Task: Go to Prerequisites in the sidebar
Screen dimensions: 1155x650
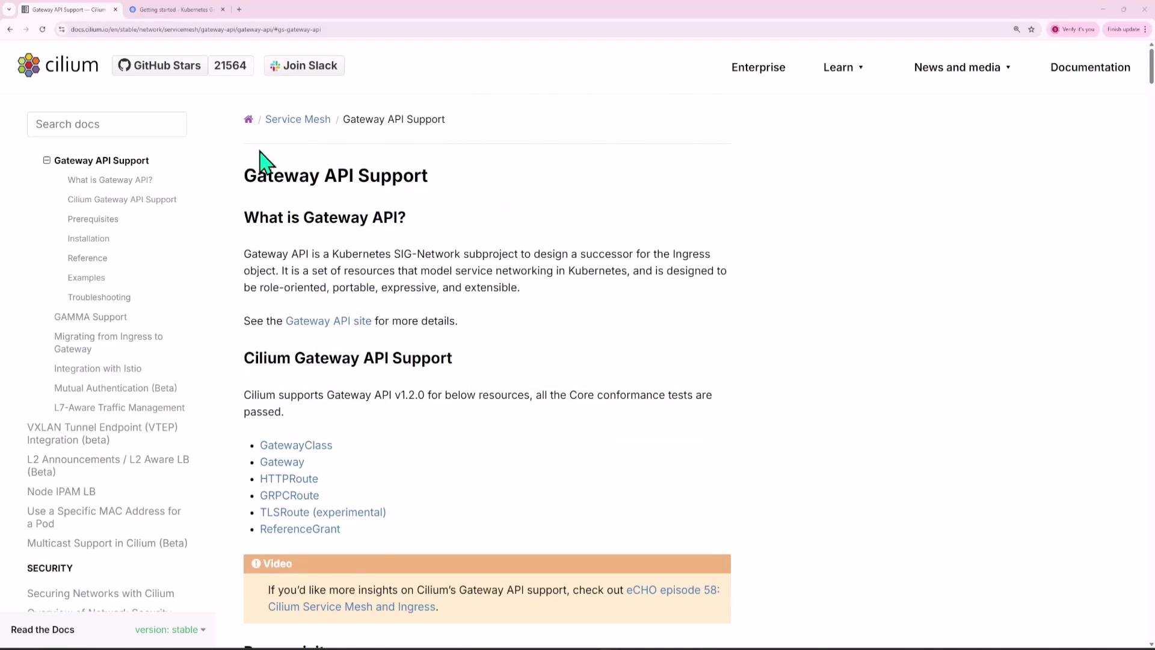Action: [x=93, y=219]
